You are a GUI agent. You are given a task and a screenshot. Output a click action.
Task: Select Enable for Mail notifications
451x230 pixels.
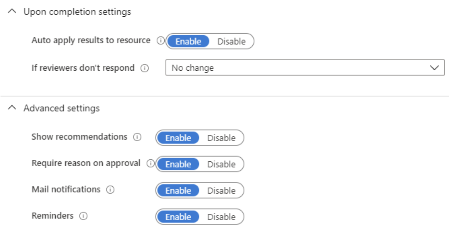coord(178,191)
